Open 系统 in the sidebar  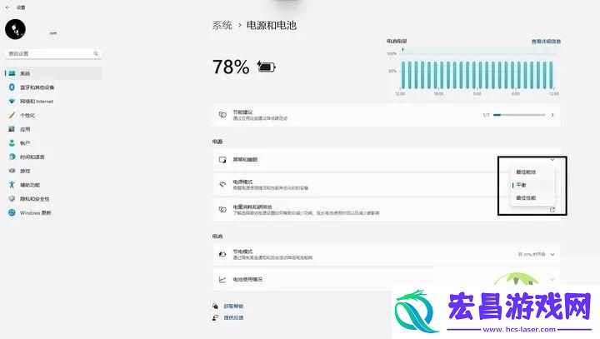tap(53, 73)
